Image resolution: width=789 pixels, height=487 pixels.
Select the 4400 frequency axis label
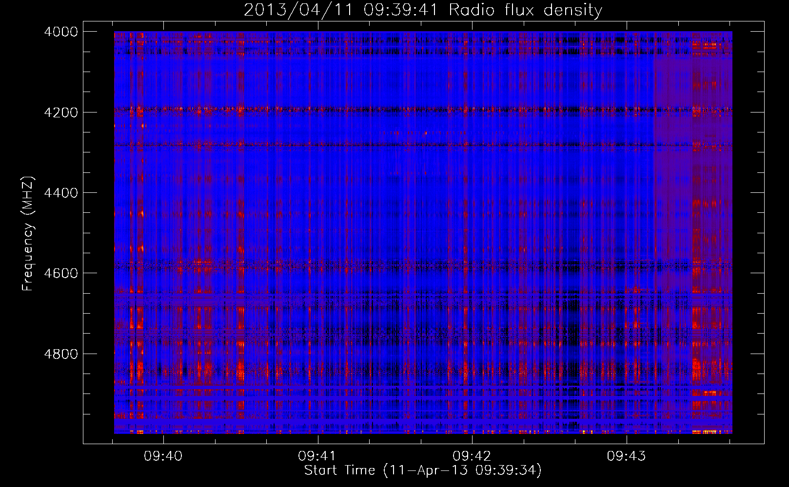click(61, 193)
